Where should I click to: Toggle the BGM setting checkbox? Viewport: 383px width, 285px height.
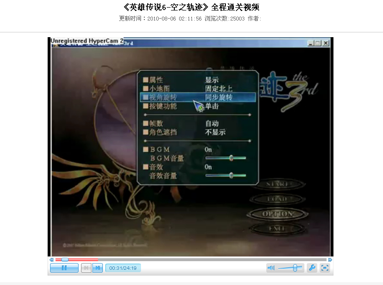point(146,149)
